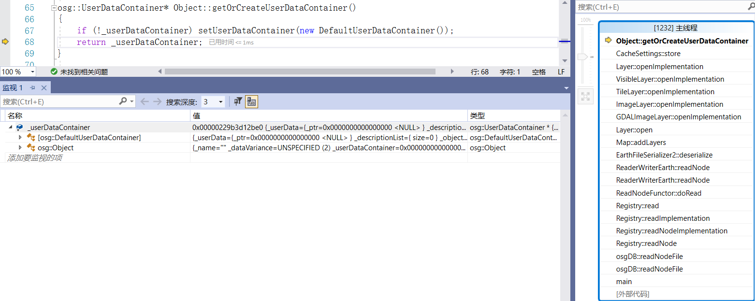Collapse the getOrCreateUserDataContainer function fold marker
This screenshot has height=301, width=755.
tap(54, 8)
